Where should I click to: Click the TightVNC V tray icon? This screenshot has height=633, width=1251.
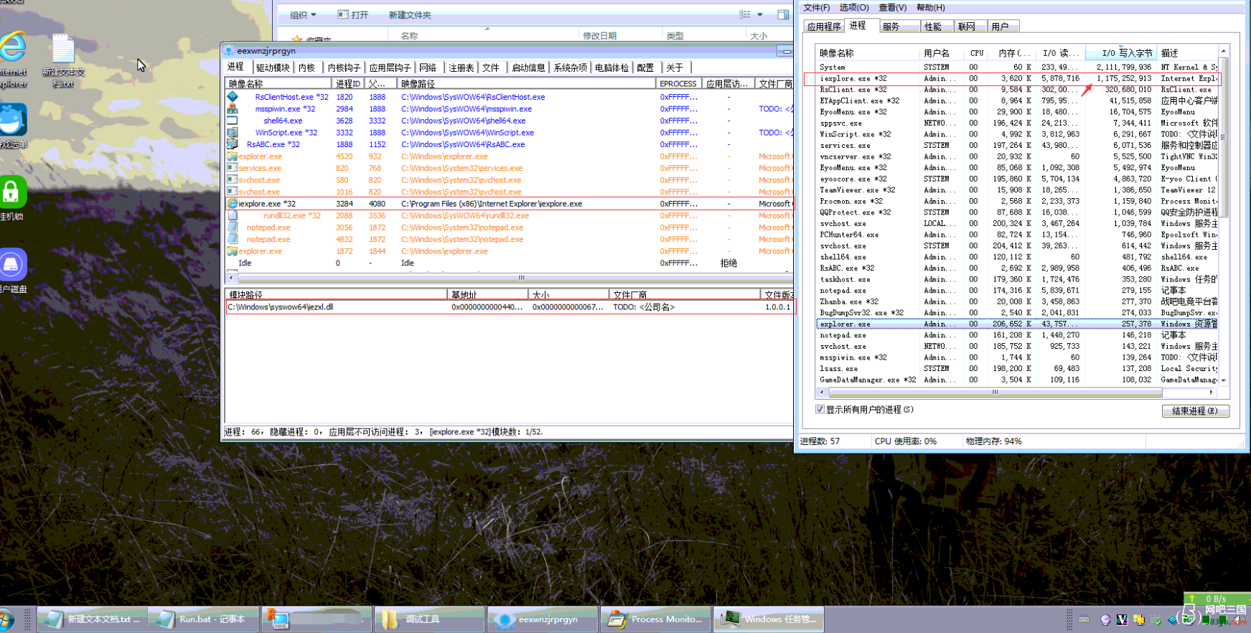point(1122,619)
